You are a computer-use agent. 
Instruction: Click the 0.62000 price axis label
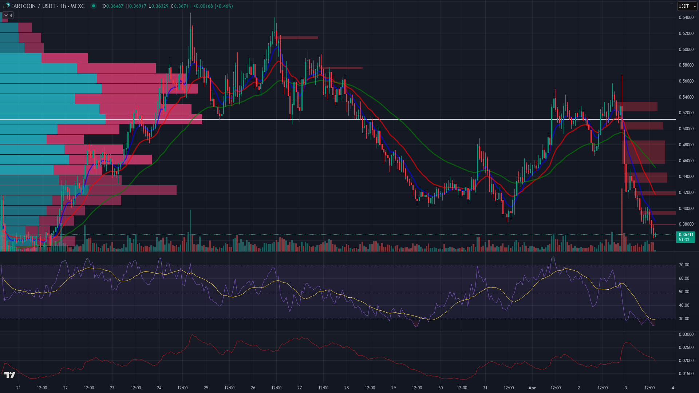tap(686, 33)
